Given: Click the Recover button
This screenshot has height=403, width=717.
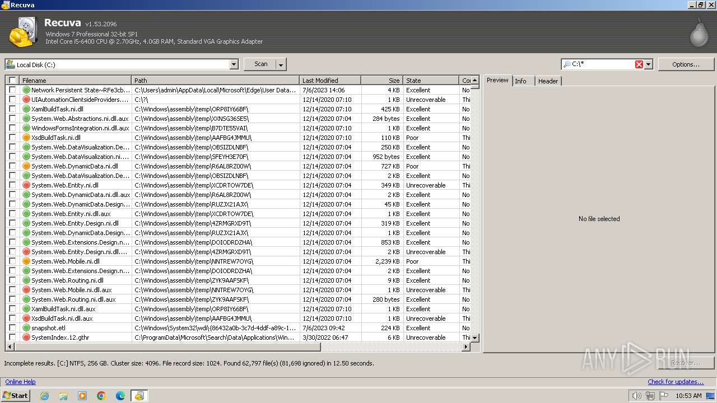Looking at the screenshot, I should pos(686,363).
